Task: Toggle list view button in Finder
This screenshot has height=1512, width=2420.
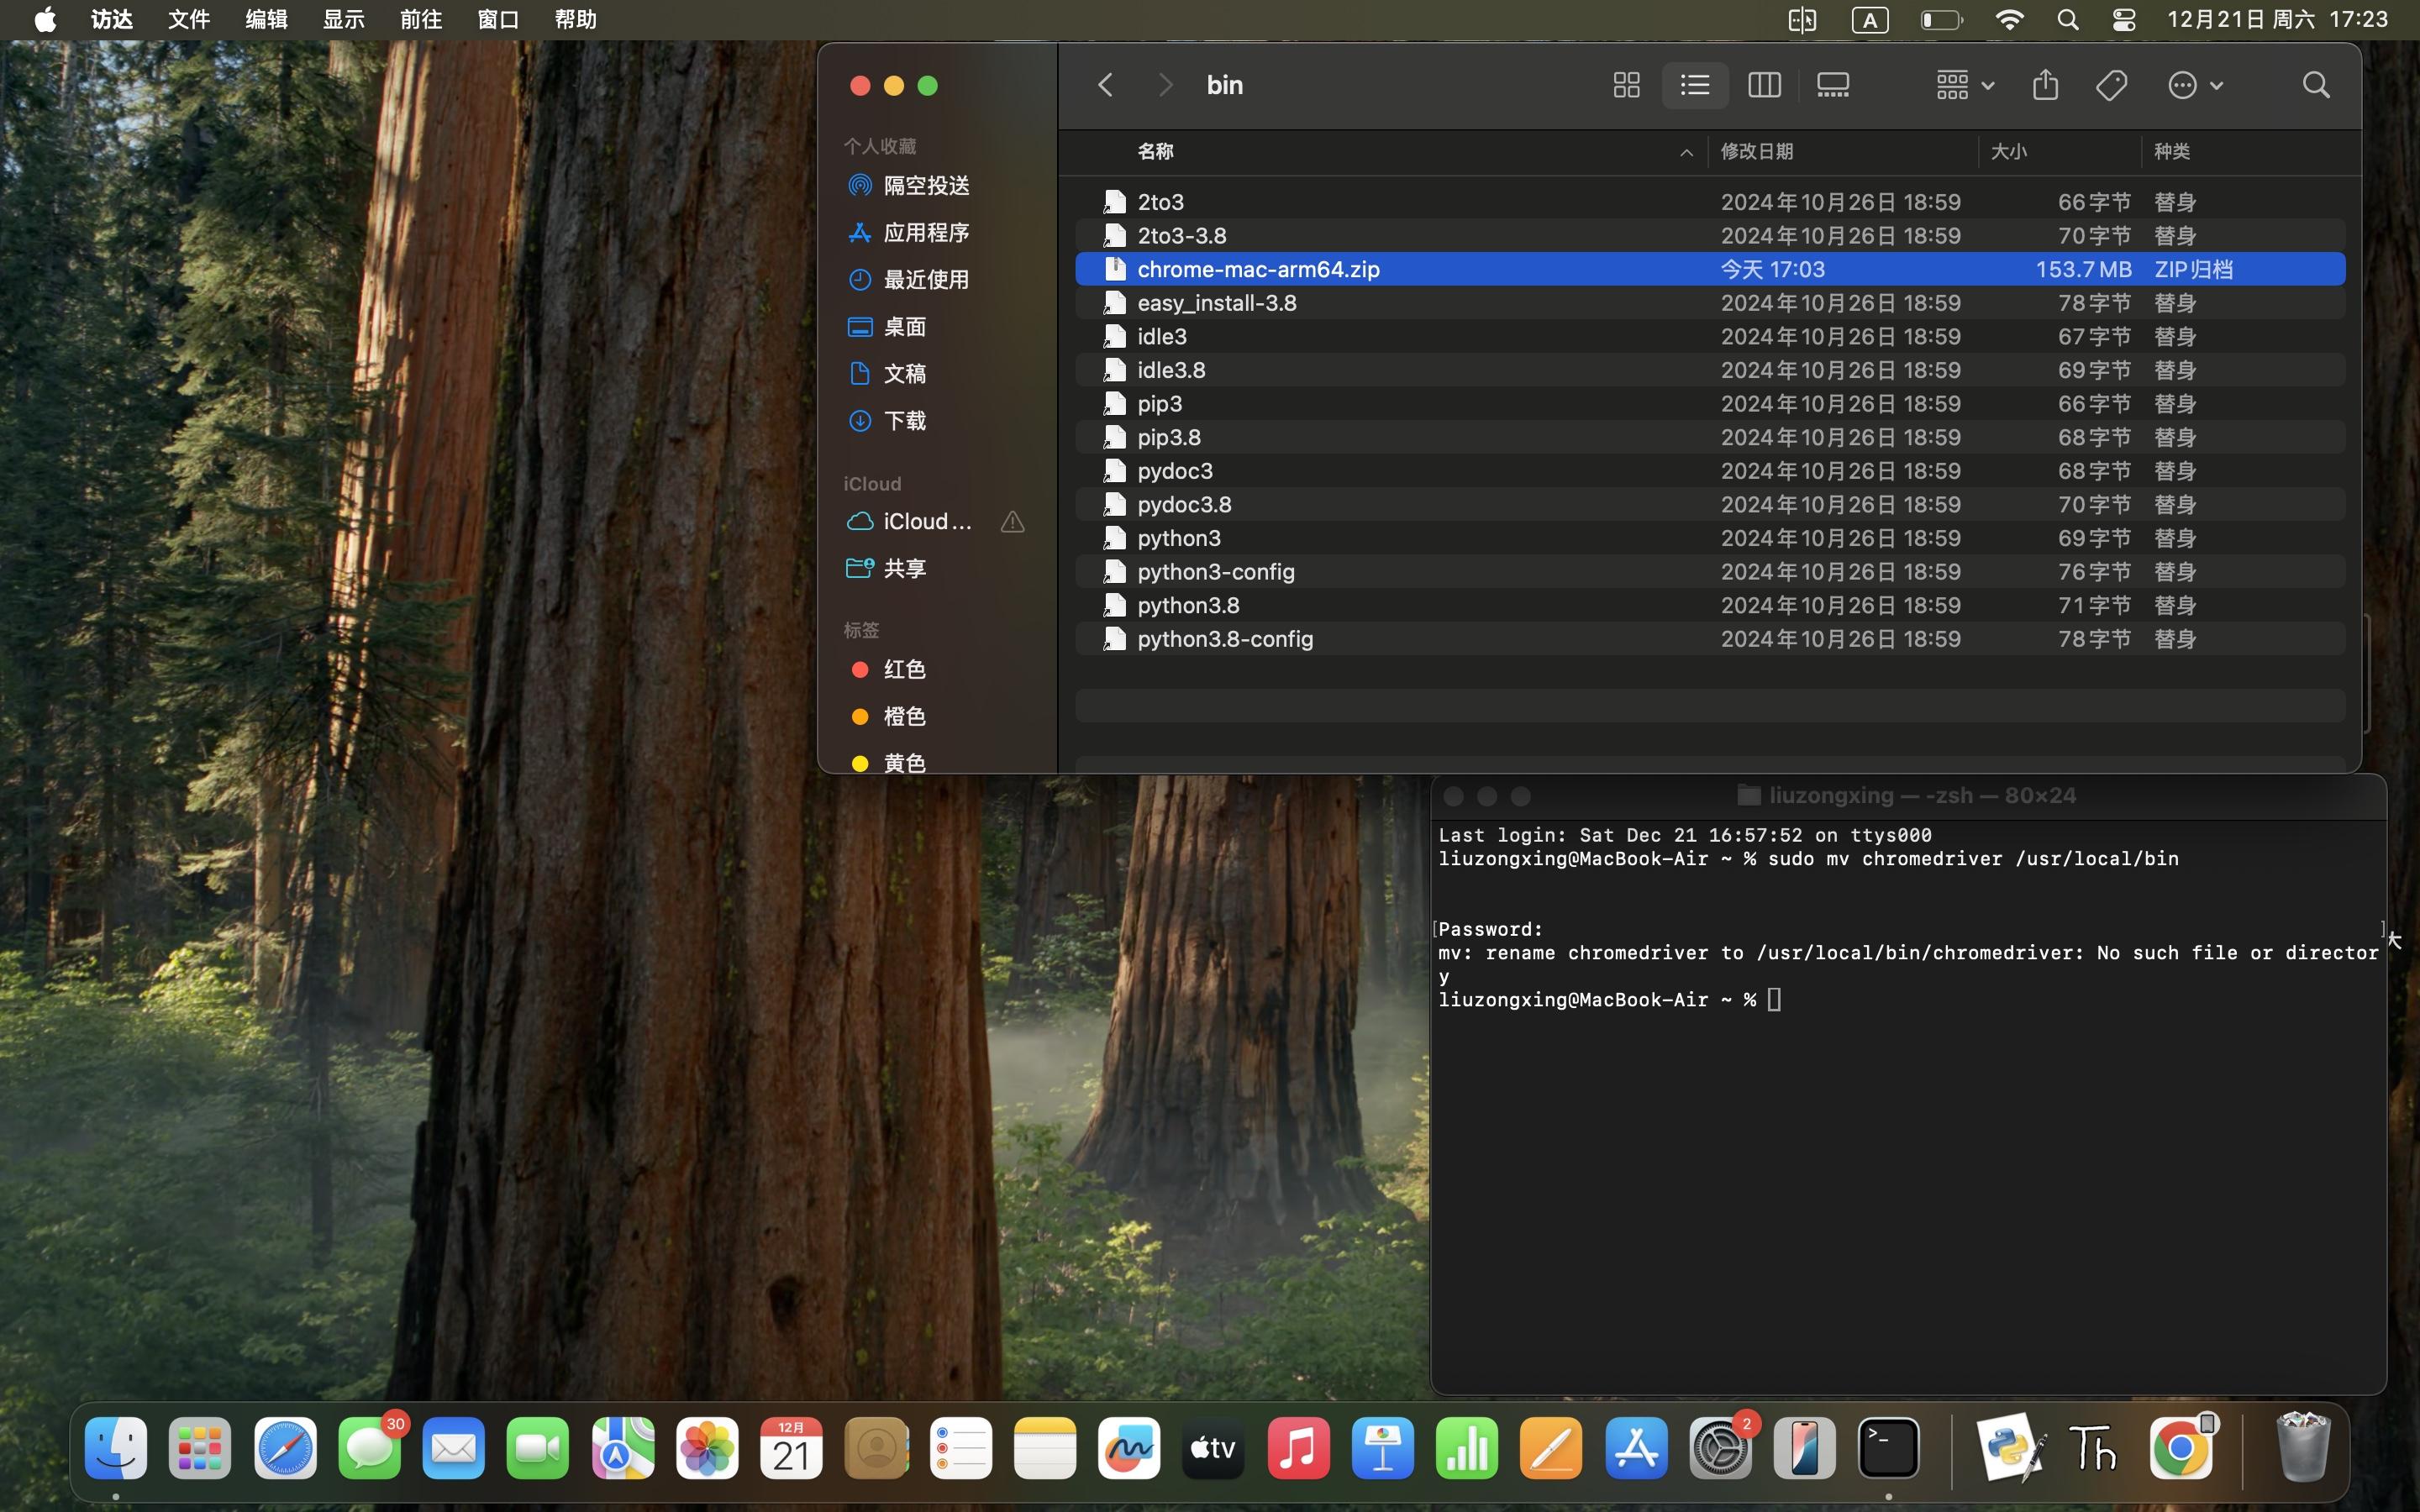Action: click(1695, 85)
